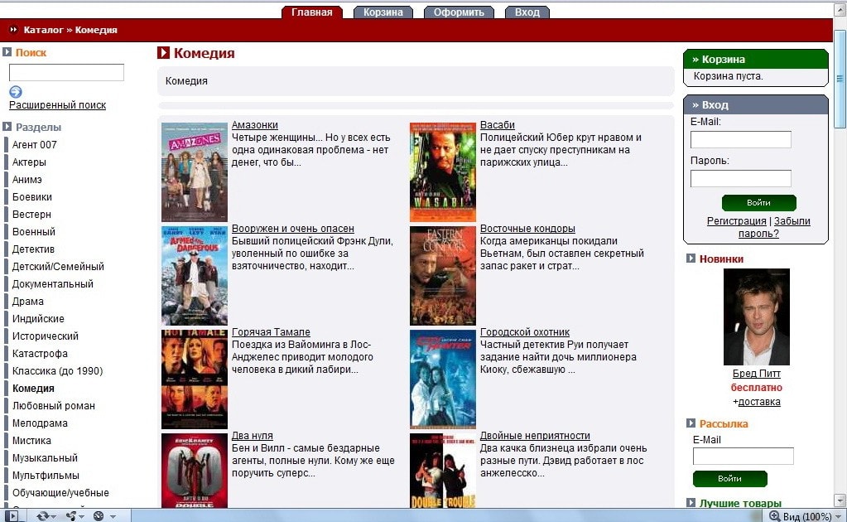Open the Корзина tab
847x522 pixels.
pos(383,12)
